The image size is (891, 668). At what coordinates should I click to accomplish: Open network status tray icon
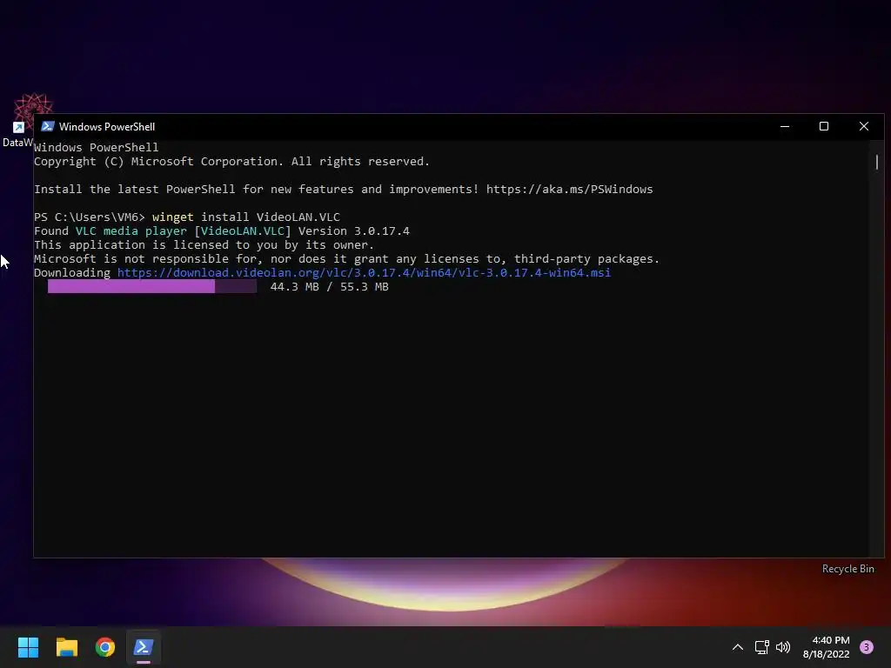[x=761, y=647]
